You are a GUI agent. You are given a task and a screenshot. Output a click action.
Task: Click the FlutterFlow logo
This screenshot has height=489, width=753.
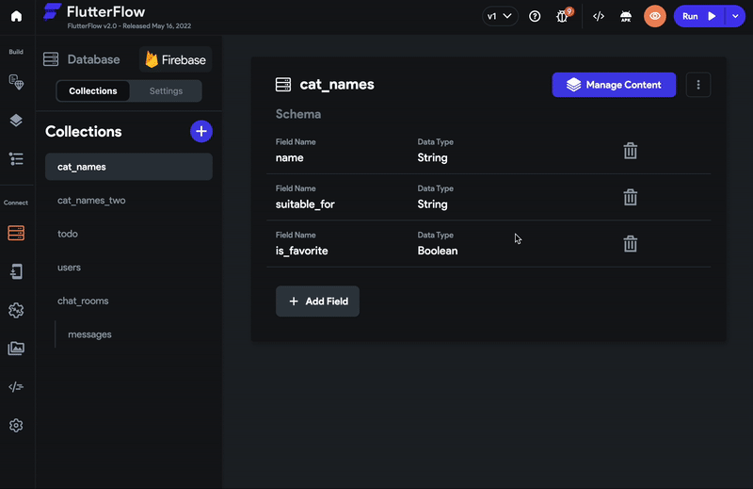point(52,11)
